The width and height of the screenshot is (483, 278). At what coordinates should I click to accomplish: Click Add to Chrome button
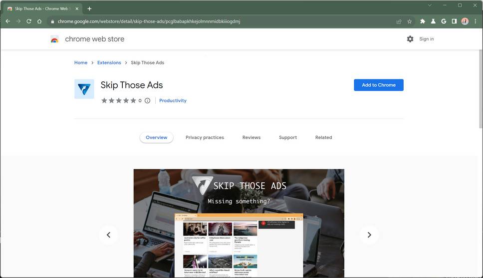click(379, 85)
